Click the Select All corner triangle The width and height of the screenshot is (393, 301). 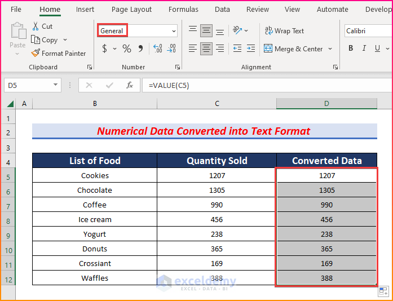(x=10, y=104)
